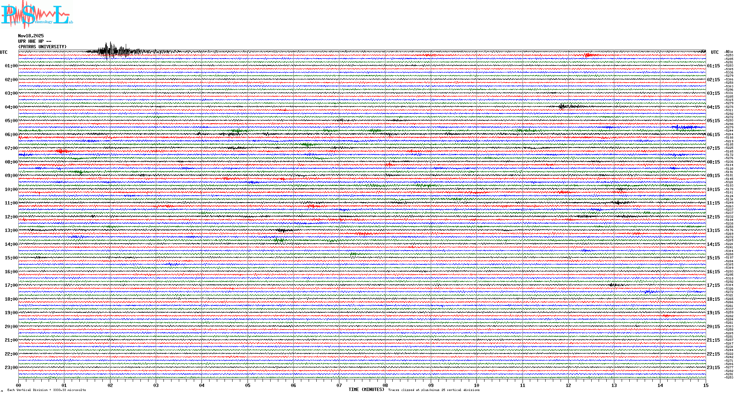Click the 09:00 left time label

(11, 176)
